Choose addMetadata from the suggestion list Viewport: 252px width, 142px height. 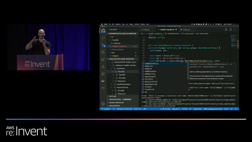(x=164, y=71)
